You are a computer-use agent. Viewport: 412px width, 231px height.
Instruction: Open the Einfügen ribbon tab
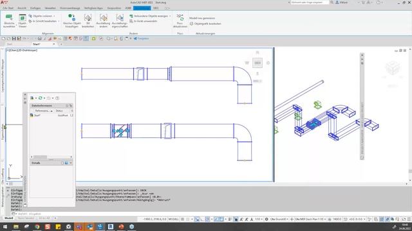point(35,8)
